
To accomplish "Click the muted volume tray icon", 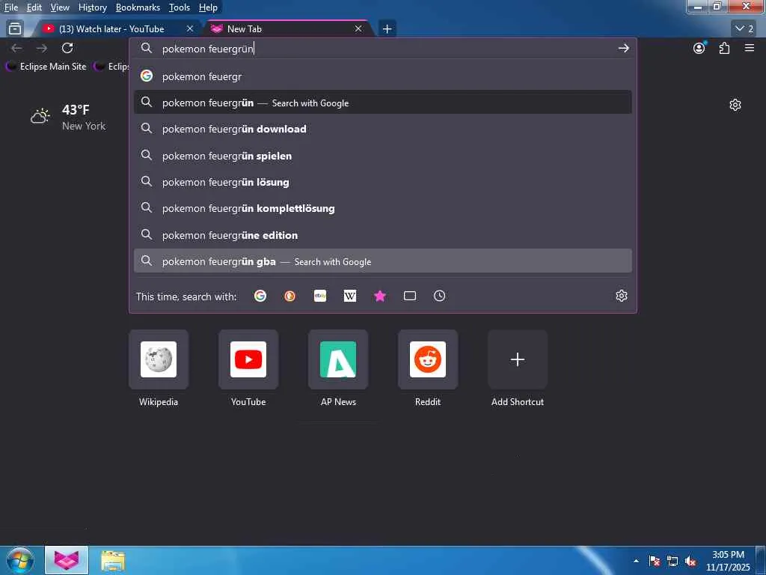I will [690, 561].
